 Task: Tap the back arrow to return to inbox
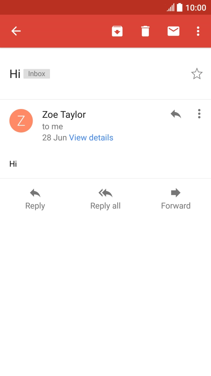(16, 31)
